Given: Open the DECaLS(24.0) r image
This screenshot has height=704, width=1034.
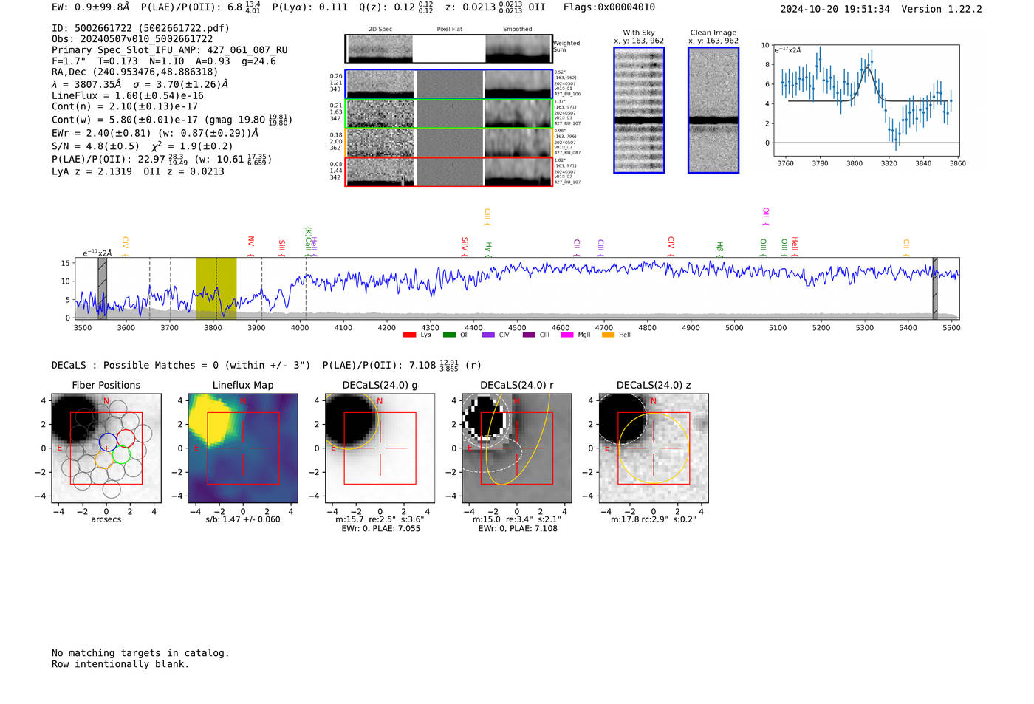Looking at the screenshot, I should pyautogui.click(x=517, y=448).
